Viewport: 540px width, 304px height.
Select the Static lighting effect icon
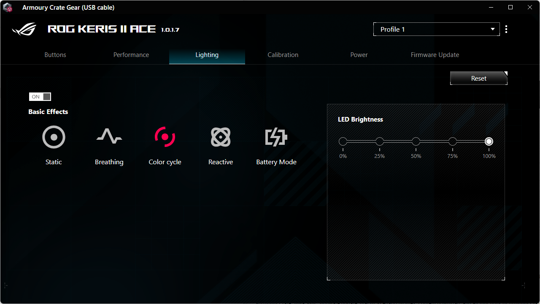pyautogui.click(x=54, y=137)
